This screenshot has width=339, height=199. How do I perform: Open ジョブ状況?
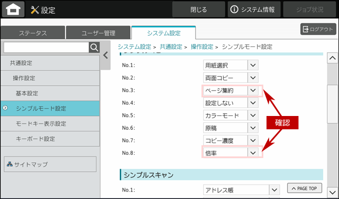pyautogui.click(x=310, y=10)
